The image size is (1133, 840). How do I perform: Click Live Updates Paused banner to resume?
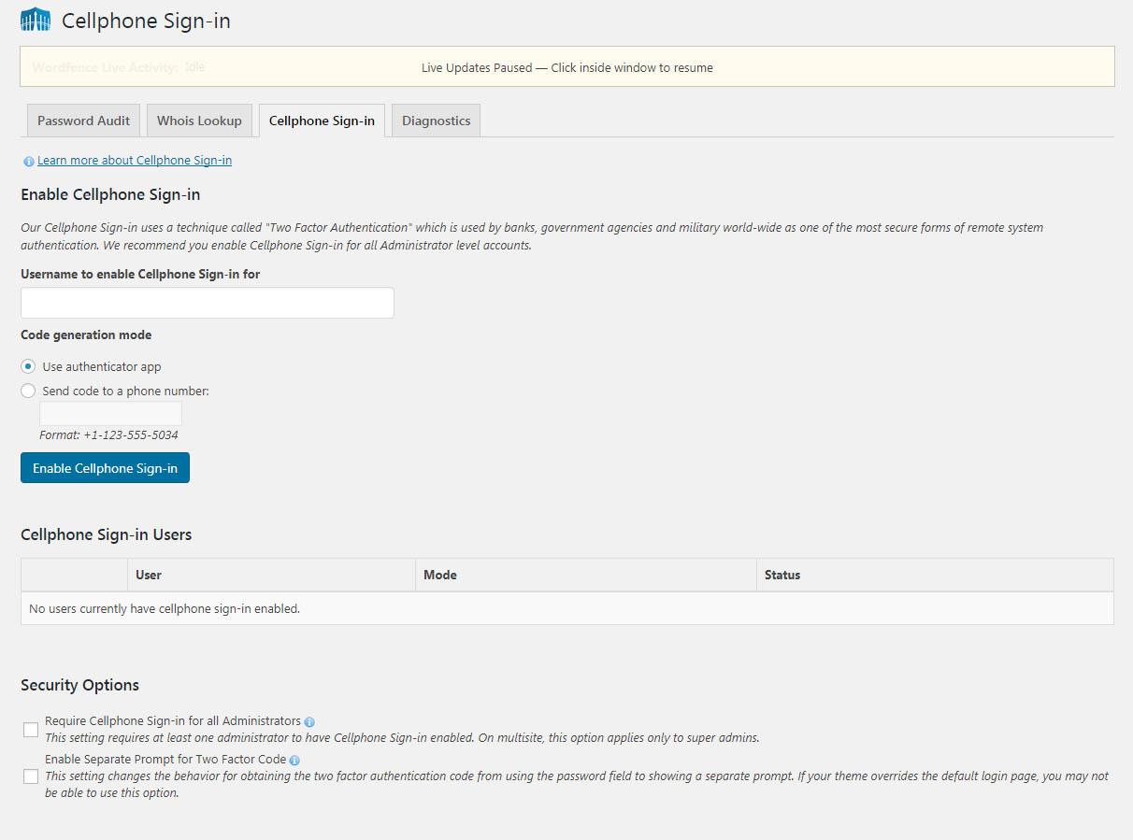566,67
